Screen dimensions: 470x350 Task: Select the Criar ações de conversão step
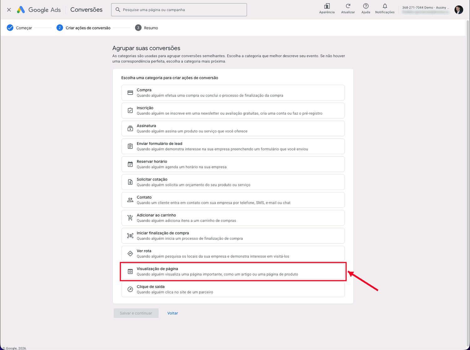click(83, 28)
